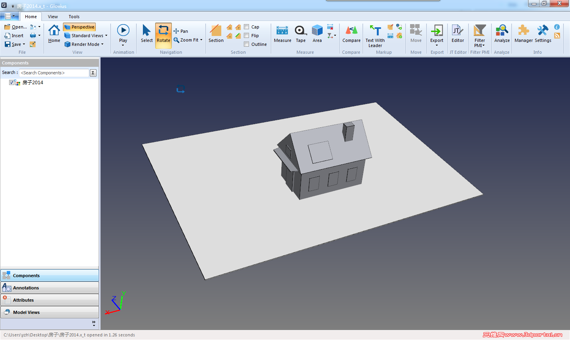This screenshot has width=570, height=340.
Task: Select the X-axis section plane icon
Action: (229, 27)
